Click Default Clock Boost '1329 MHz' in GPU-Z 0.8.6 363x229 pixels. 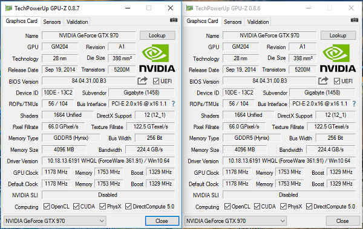click(341, 184)
